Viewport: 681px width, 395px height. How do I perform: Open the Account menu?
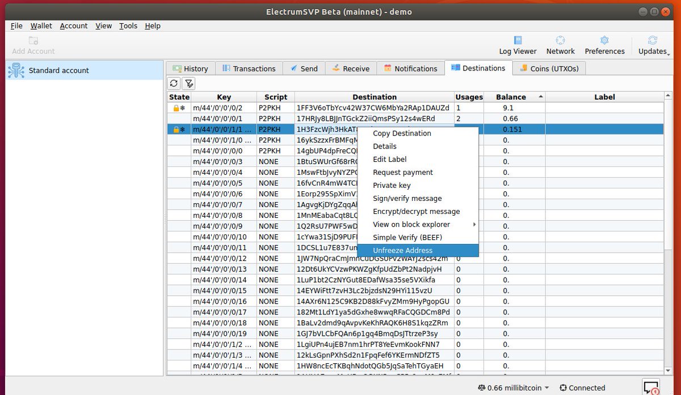(74, 26)
